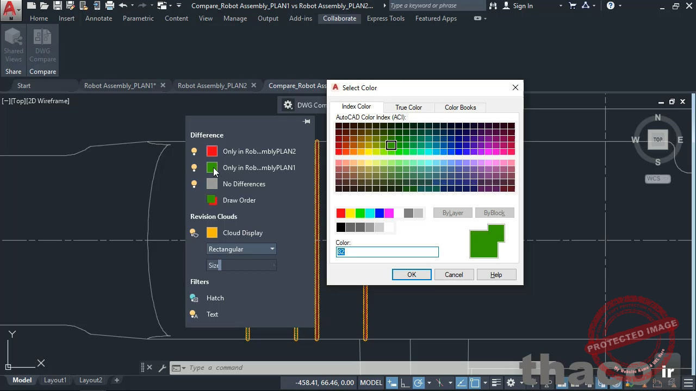Toggle the Text filter bulb
Viewport: 696px width, 391px height.
click(194, 314)
